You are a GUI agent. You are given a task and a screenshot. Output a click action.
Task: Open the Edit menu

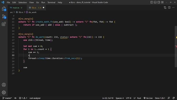[14, 2]
